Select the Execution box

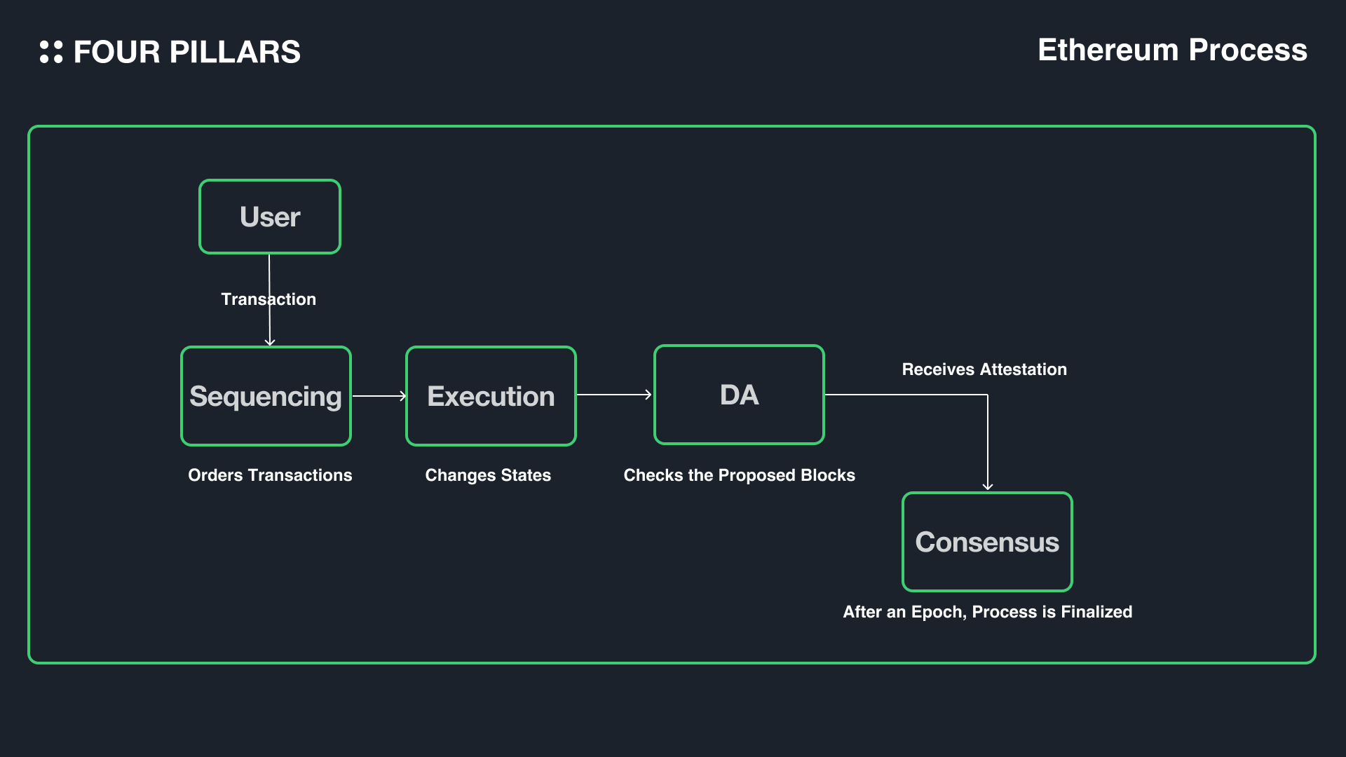(x=491, y=396)
